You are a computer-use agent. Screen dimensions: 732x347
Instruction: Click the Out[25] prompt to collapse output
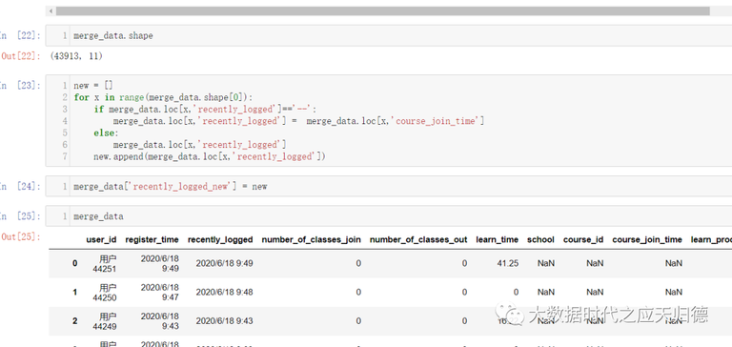click(21, 236)
